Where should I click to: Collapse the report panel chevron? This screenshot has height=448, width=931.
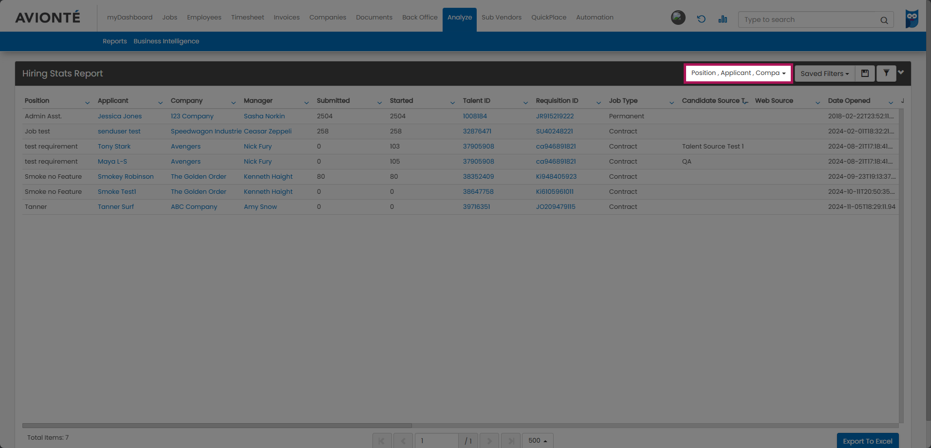click(901, 73)
